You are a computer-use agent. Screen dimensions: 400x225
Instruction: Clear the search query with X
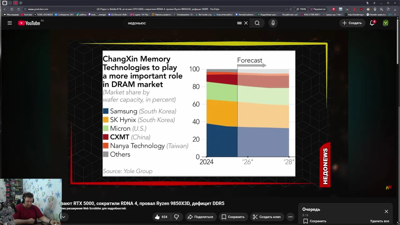(x=246, y=23)
